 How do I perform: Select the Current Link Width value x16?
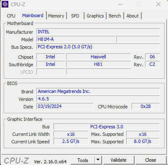71,134
